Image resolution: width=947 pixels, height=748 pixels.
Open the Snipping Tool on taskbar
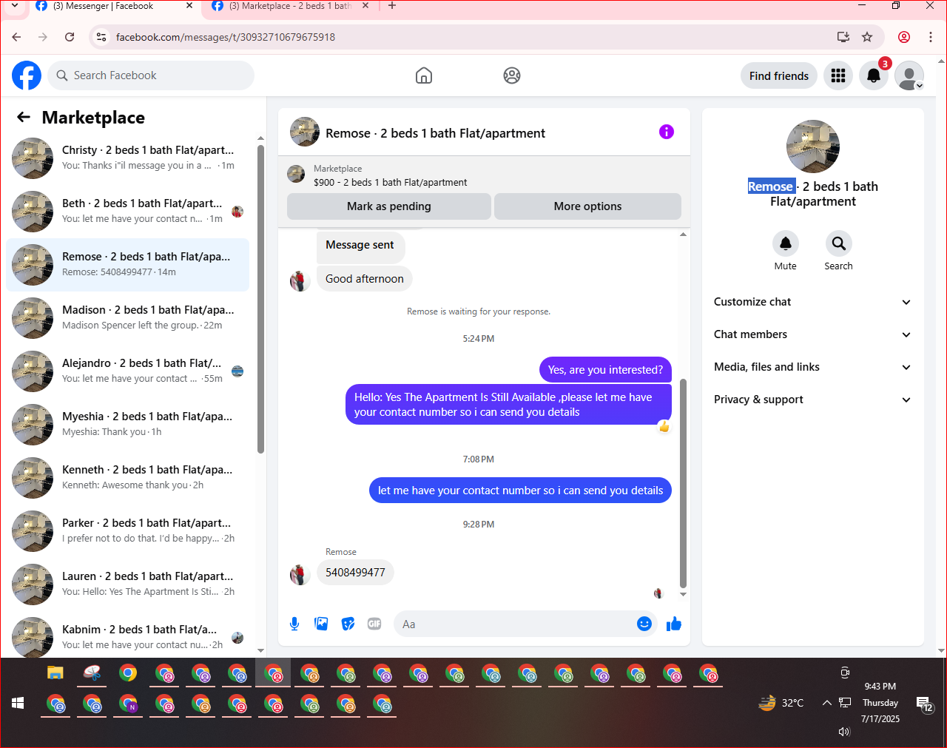(x=92, y=673)
